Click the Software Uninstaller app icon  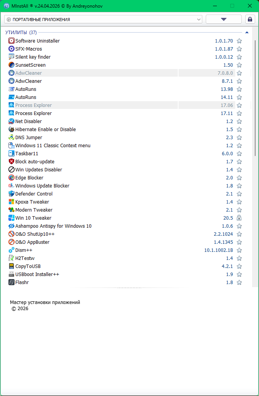[x=11, y=41]
